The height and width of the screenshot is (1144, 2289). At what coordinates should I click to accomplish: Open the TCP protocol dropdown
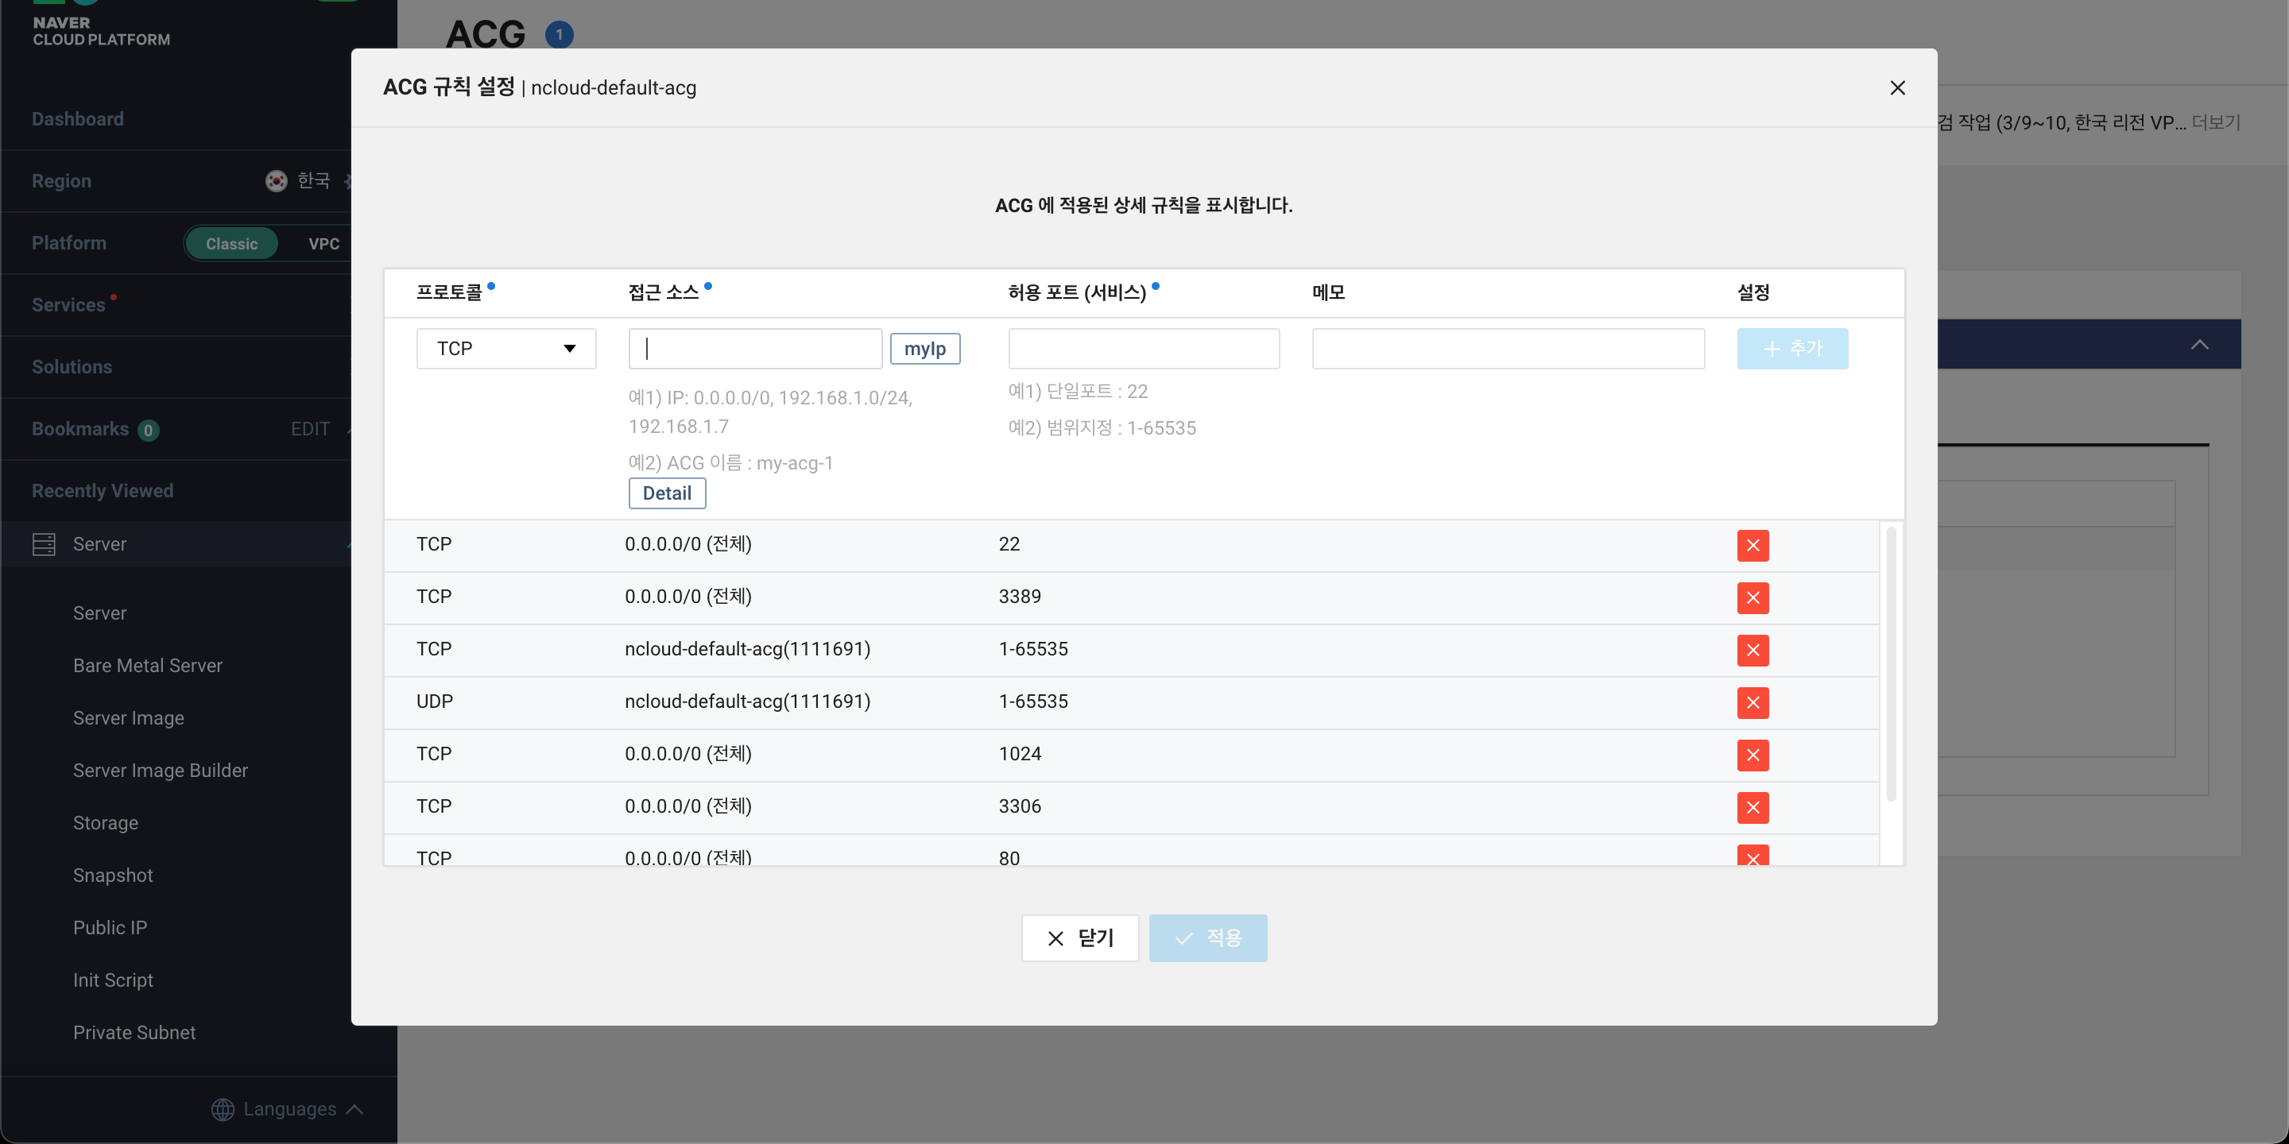[x=505, y=348]
